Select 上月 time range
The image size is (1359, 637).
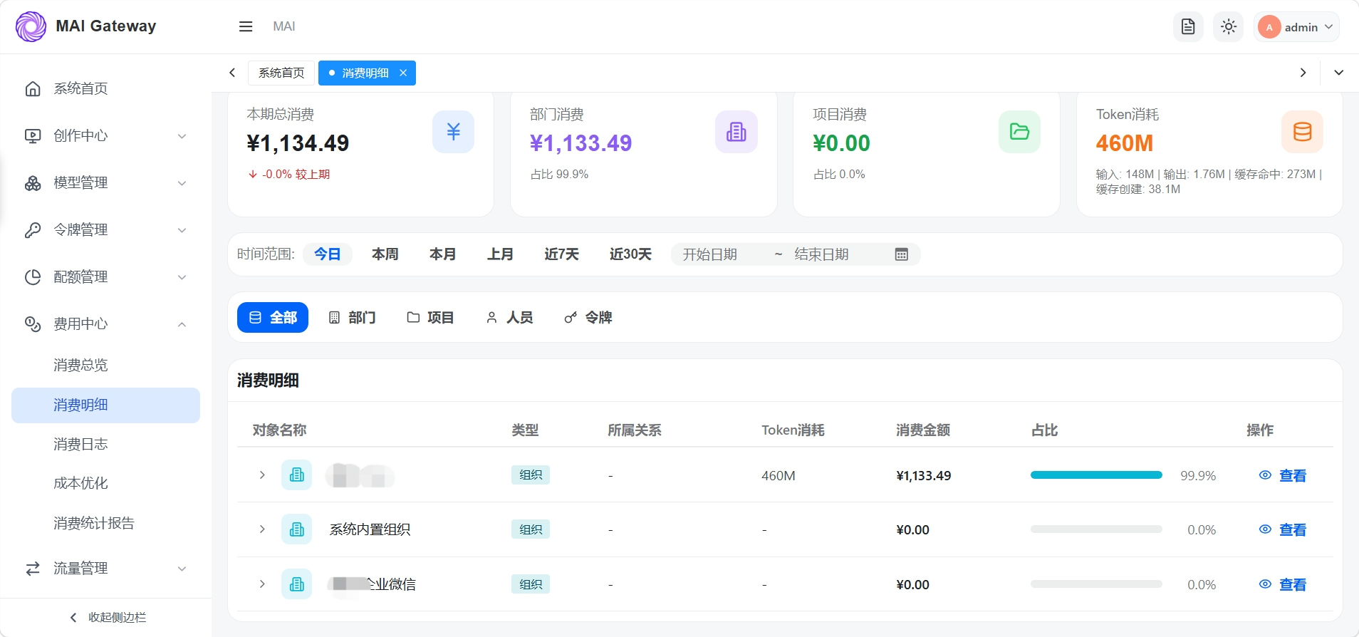pyautogui.click(x=501, y=254)
